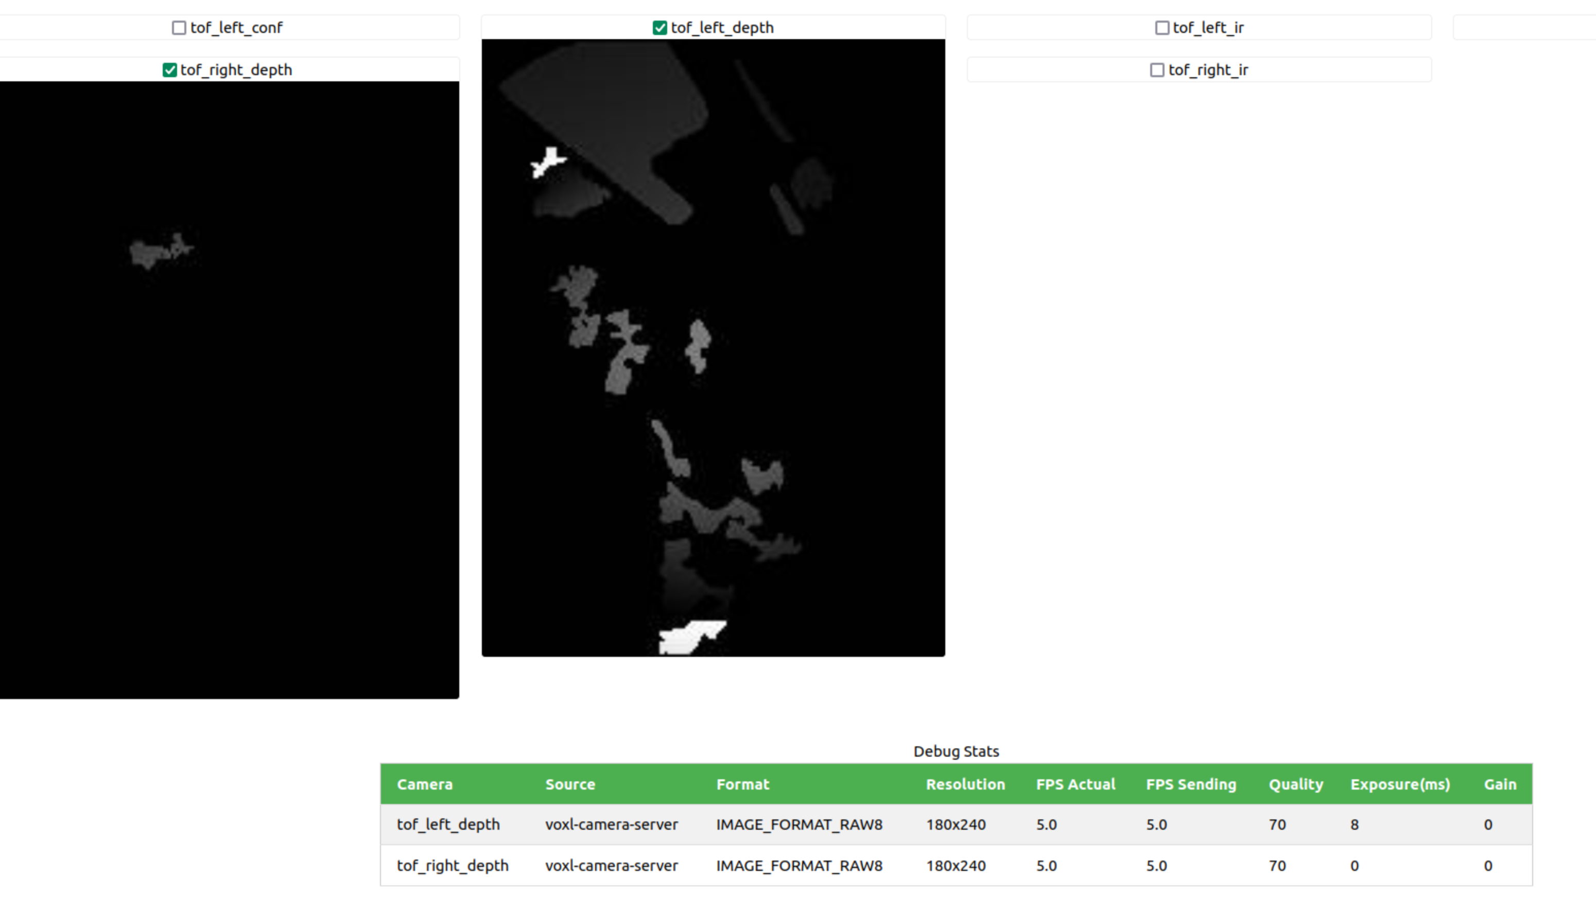Viewport: 1596px width, 909px height.
Task: Click the tof_left_depth image stream
Action: pyautogui.click(x=713, y=348)
